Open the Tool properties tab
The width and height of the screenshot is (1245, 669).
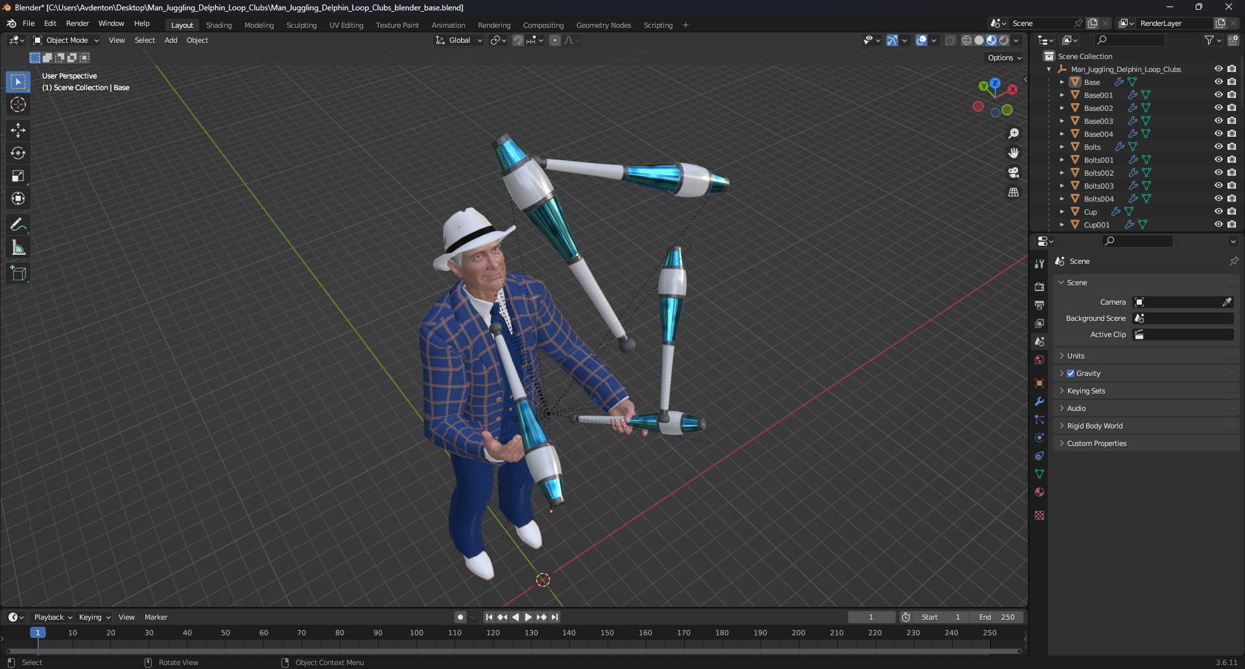point(1039,264)
